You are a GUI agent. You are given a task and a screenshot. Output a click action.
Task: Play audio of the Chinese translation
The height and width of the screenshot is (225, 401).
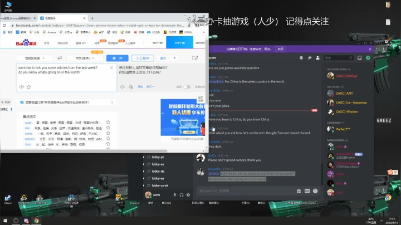[123, 87]
